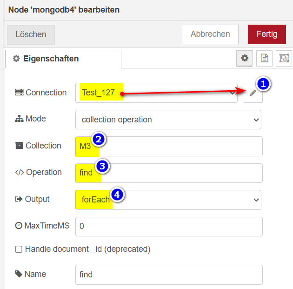
Task: Click the MaxTimeMS clock icon
Action: (19, 226)
